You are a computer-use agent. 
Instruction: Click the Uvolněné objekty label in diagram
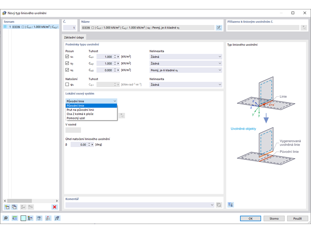[x=243, y=129]
